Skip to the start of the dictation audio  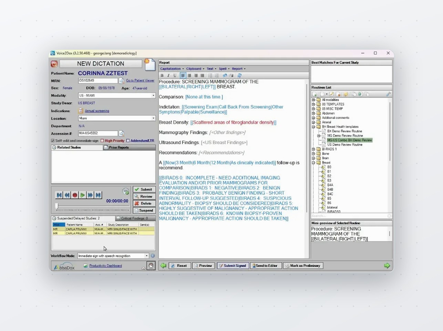point(59,195)
